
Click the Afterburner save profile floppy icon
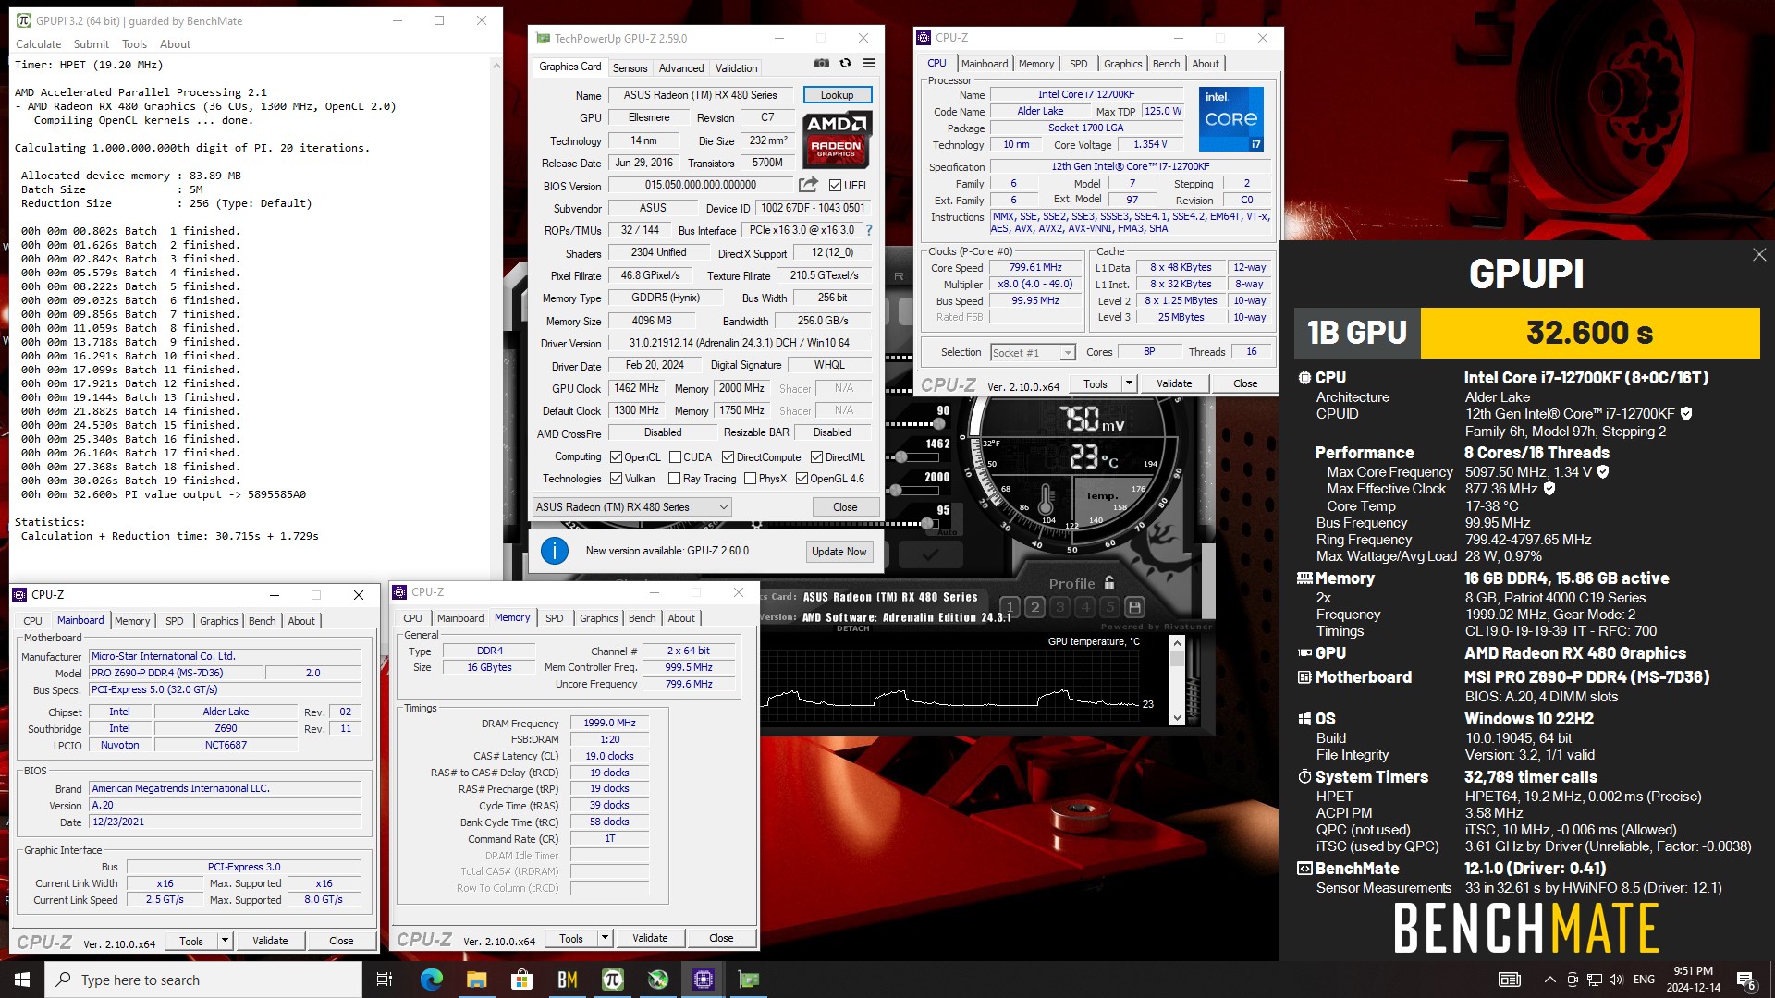pos(1135,607)
